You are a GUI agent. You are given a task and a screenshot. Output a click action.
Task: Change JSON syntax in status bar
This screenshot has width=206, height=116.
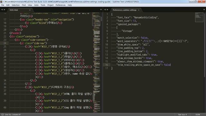click(x=198, y=115)
